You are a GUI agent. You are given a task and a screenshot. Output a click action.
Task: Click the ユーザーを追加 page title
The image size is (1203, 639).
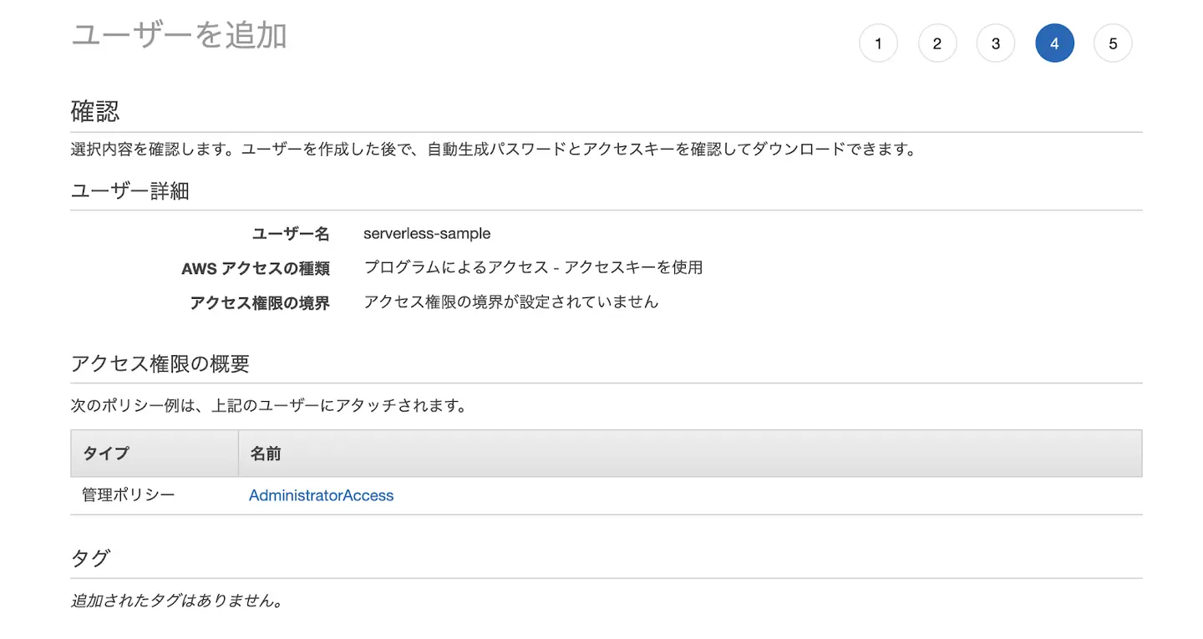click(x=180, y=35)
